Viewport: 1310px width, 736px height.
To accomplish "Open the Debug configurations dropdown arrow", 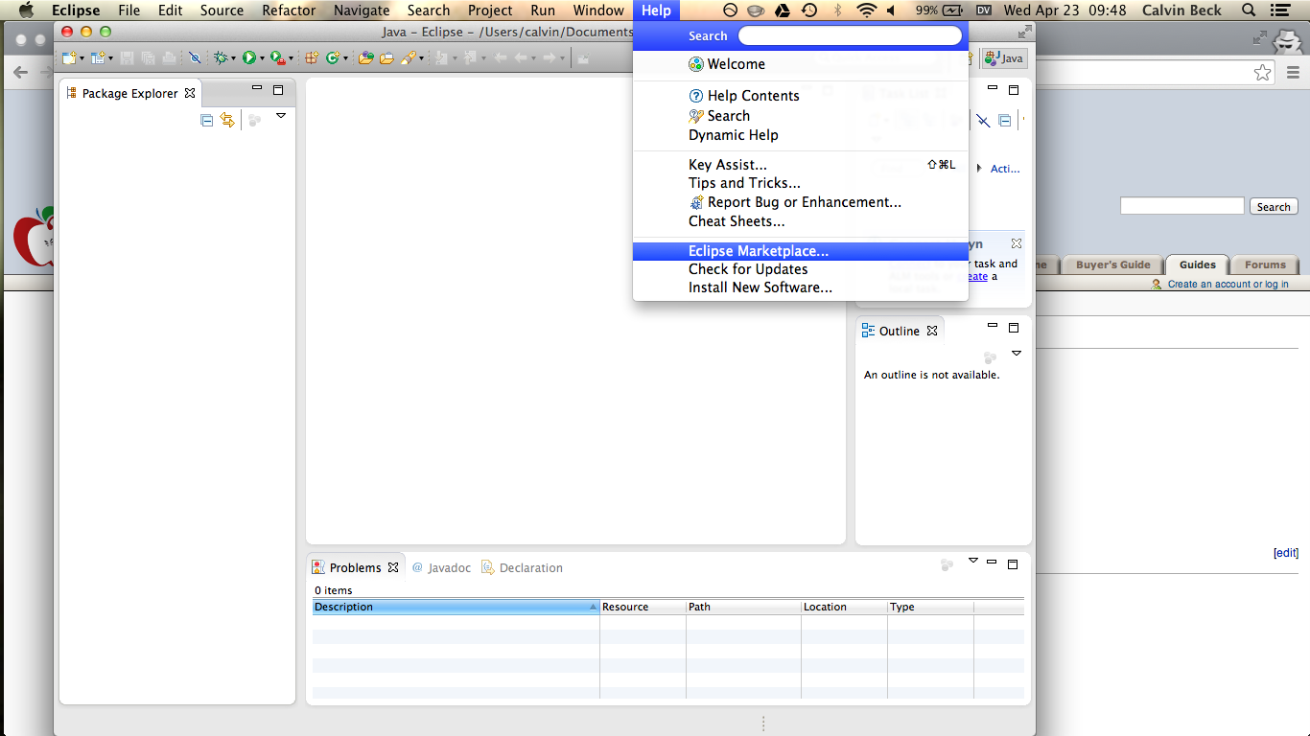I will (233, 58).
